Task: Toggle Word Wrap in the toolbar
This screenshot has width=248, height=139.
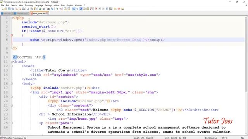Action: pos(73,9)
